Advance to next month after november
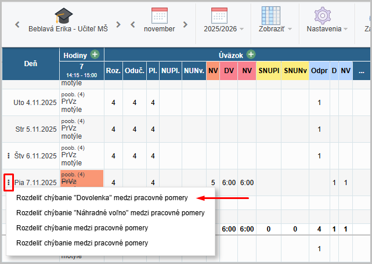Viewport: 372px width, 264px height. click(x=185, y=25)
